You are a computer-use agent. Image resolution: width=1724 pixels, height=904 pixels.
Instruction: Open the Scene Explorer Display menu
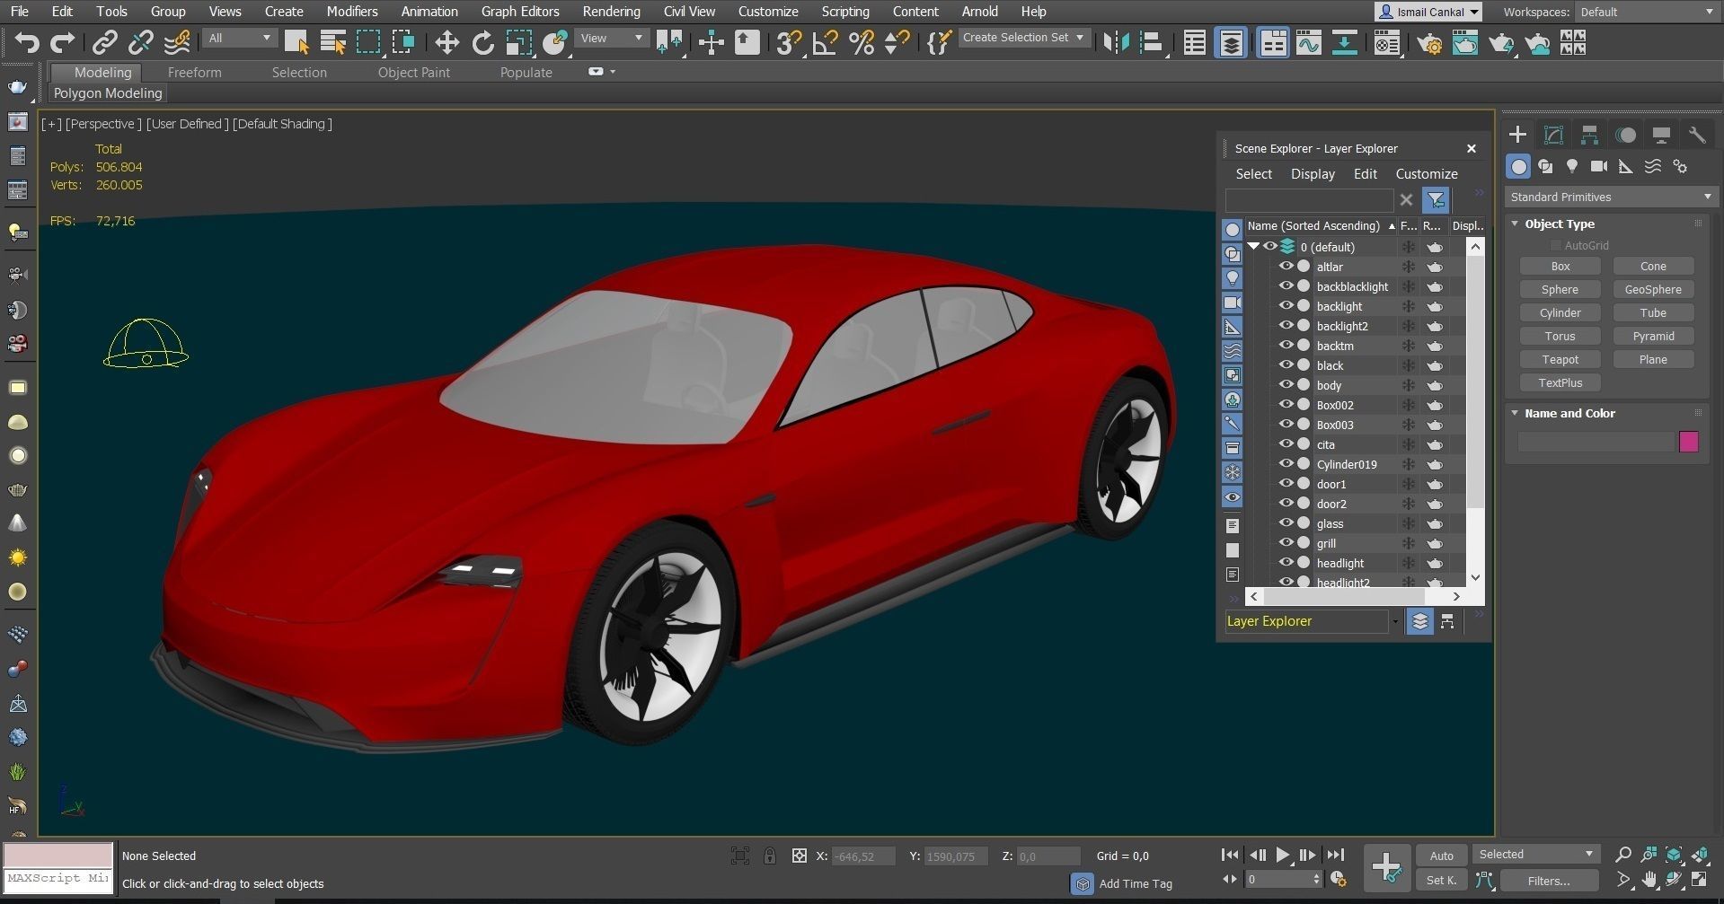coord(1313,174)
